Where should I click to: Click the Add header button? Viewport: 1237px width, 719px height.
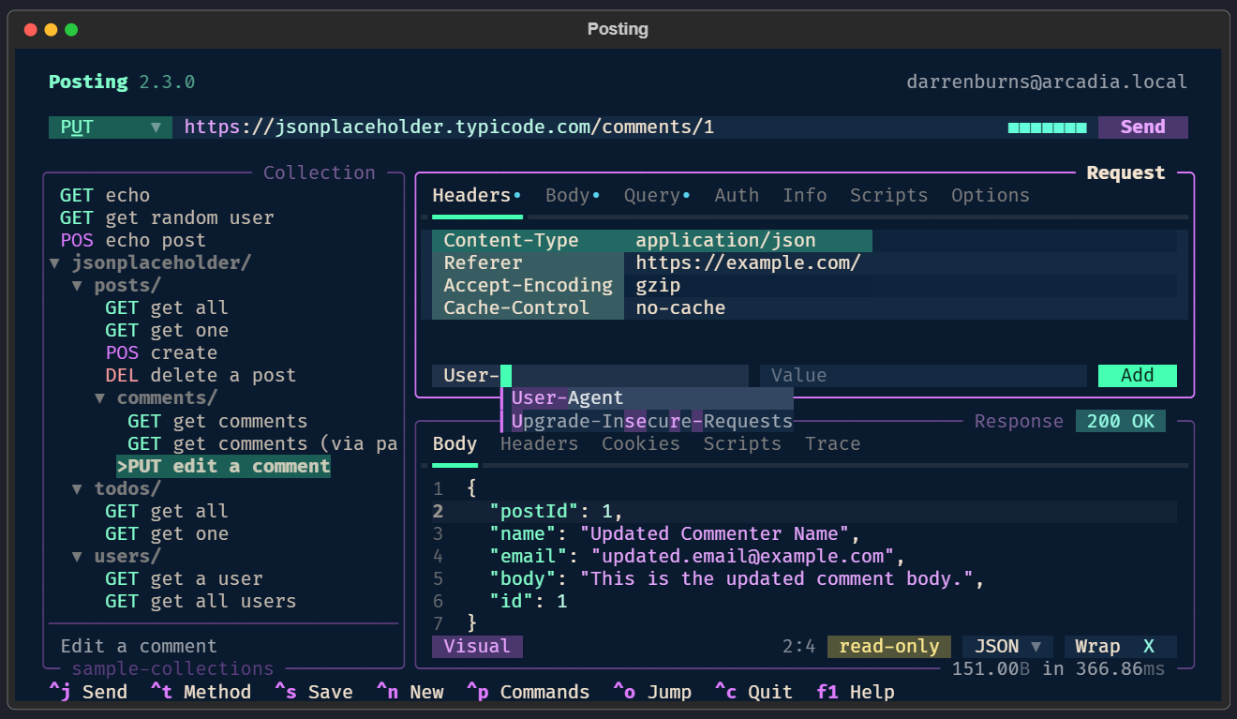[1137, 376]
